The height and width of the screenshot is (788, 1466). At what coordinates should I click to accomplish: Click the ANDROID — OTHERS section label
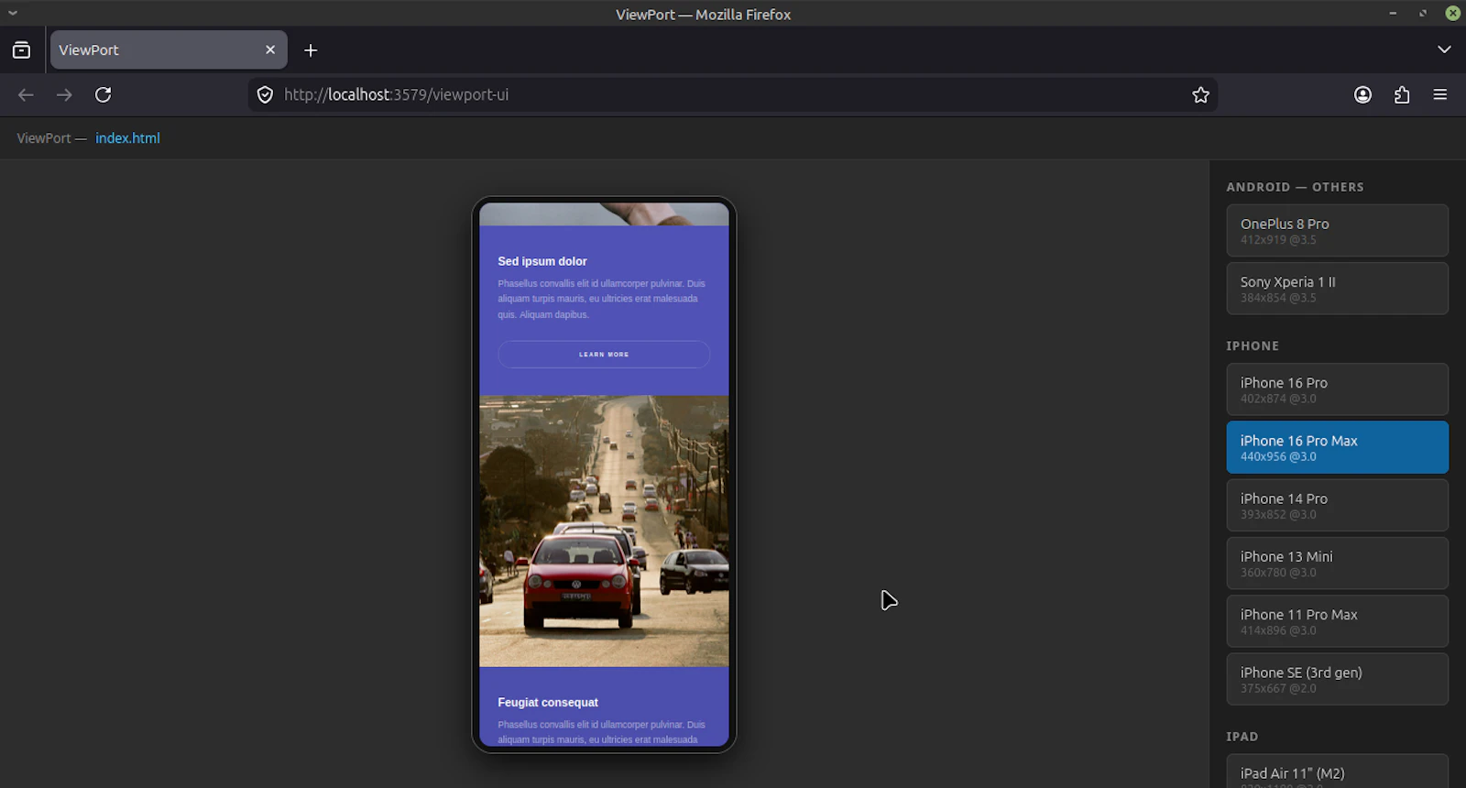click(1295, 187)
